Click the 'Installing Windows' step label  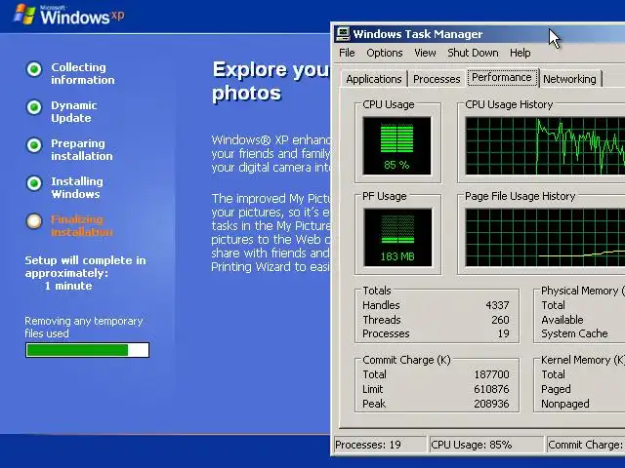[x=77, y=187]
